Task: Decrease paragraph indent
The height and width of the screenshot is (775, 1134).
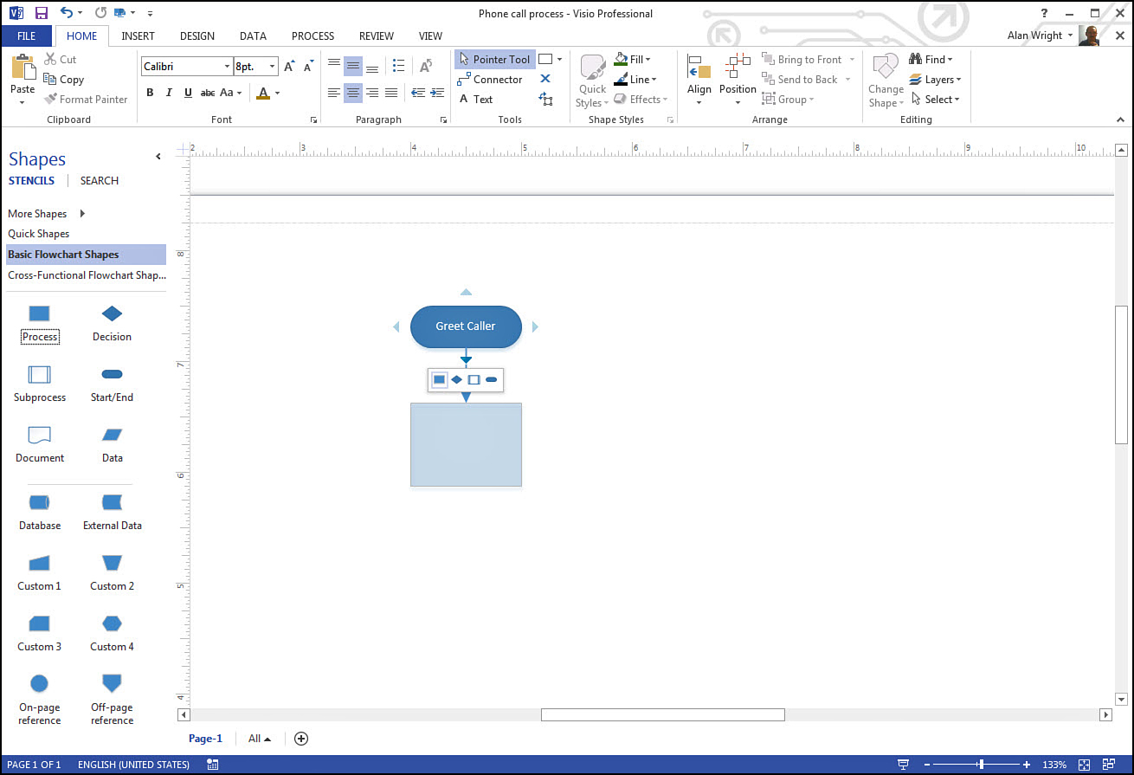Action: (x=418, y=93)
